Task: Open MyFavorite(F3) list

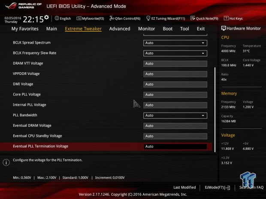Action: click(x=90, y=18)
